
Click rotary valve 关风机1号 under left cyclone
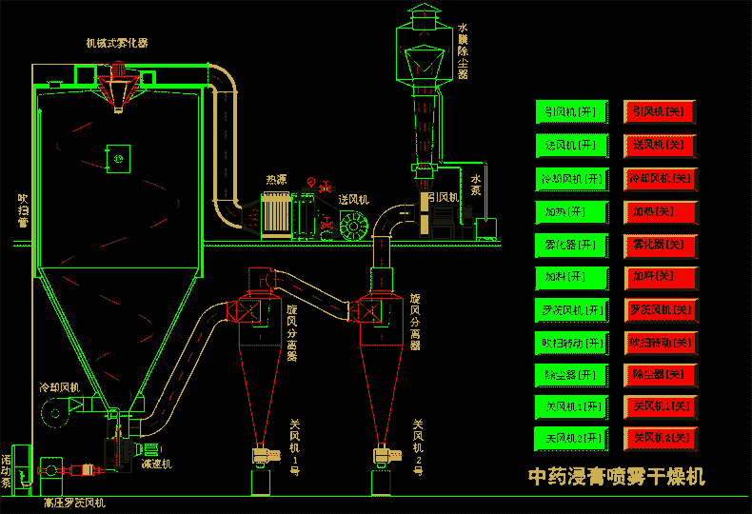(x=260, y=456)
